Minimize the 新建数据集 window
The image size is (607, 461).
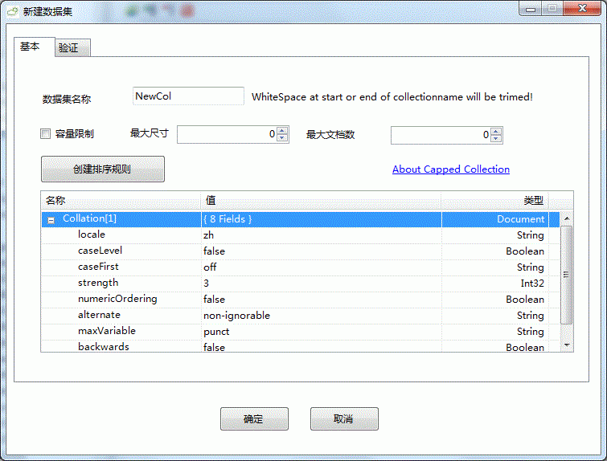[531, 9]
